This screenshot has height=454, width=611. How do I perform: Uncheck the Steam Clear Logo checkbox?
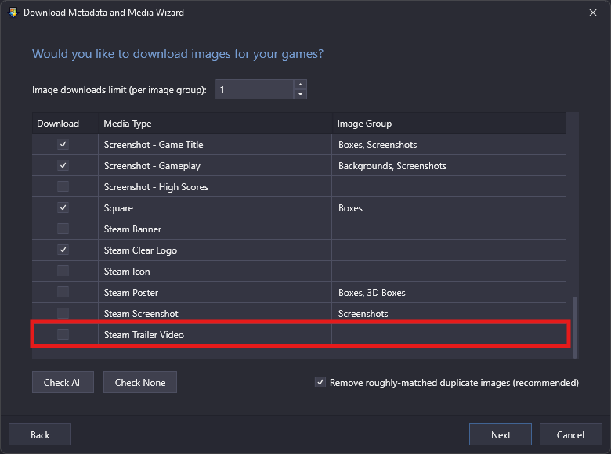pyautogui.click(x=63, y=250)
